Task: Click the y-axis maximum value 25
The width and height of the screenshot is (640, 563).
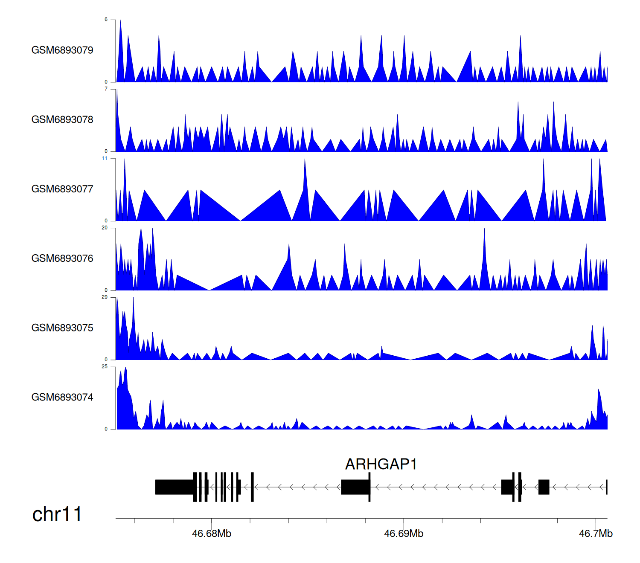Action: tap(105, 367)
